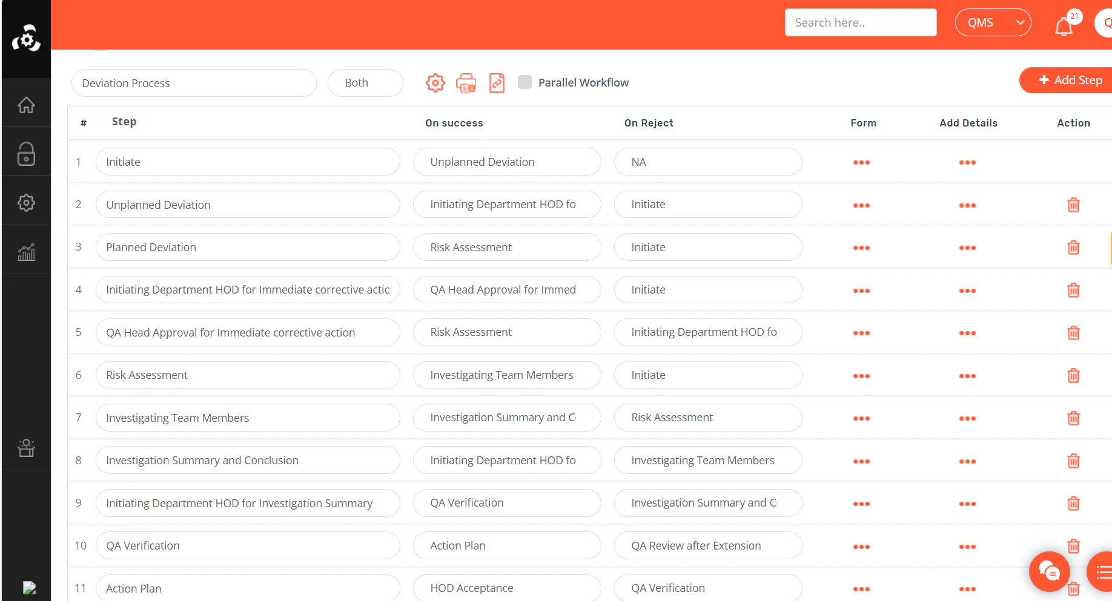The image size is (1112, 601).
Task: Click the orange workflow settings gear icon
Action: [x=435, y=83]
